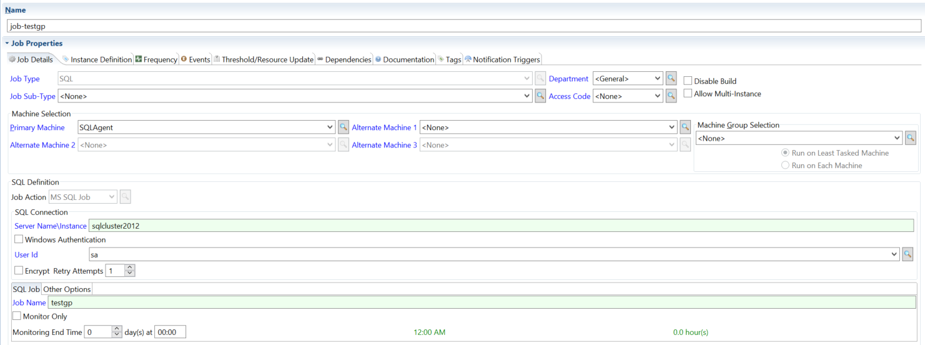This screenshot has width=925, height=345.
Task: Click the Alternate Machine 3 lookup icon
Action: pos(685,145)
